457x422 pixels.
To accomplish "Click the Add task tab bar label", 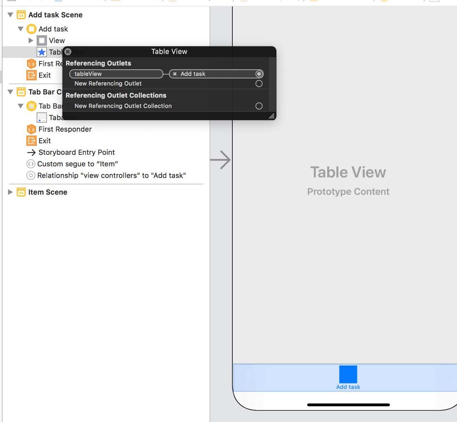I will 348,387.
